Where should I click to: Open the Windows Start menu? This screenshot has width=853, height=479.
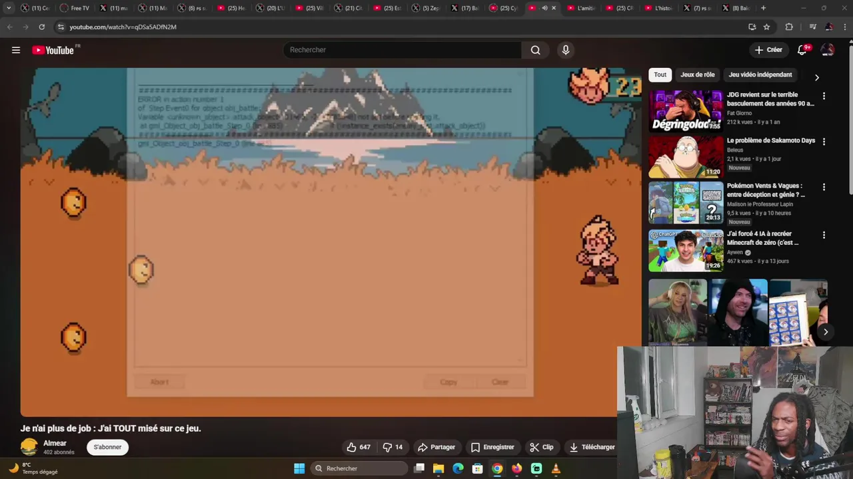point(299,468)
